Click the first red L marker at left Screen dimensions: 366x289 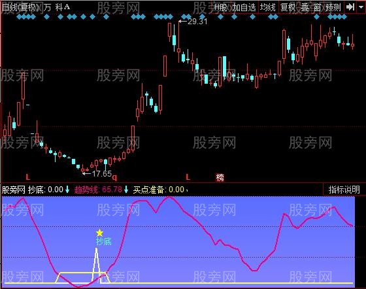(x=28, y=177)
